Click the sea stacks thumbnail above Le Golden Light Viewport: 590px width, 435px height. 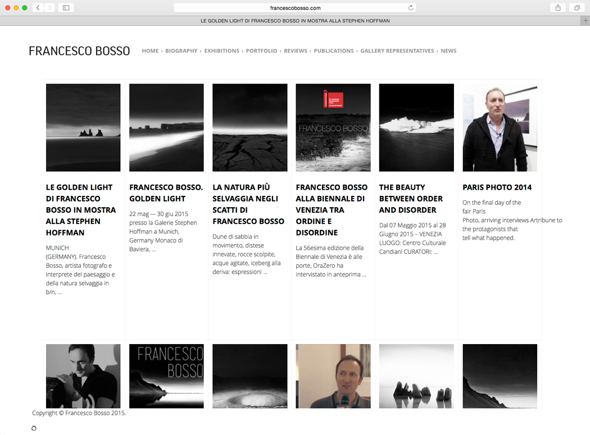[x=83, y=127]
